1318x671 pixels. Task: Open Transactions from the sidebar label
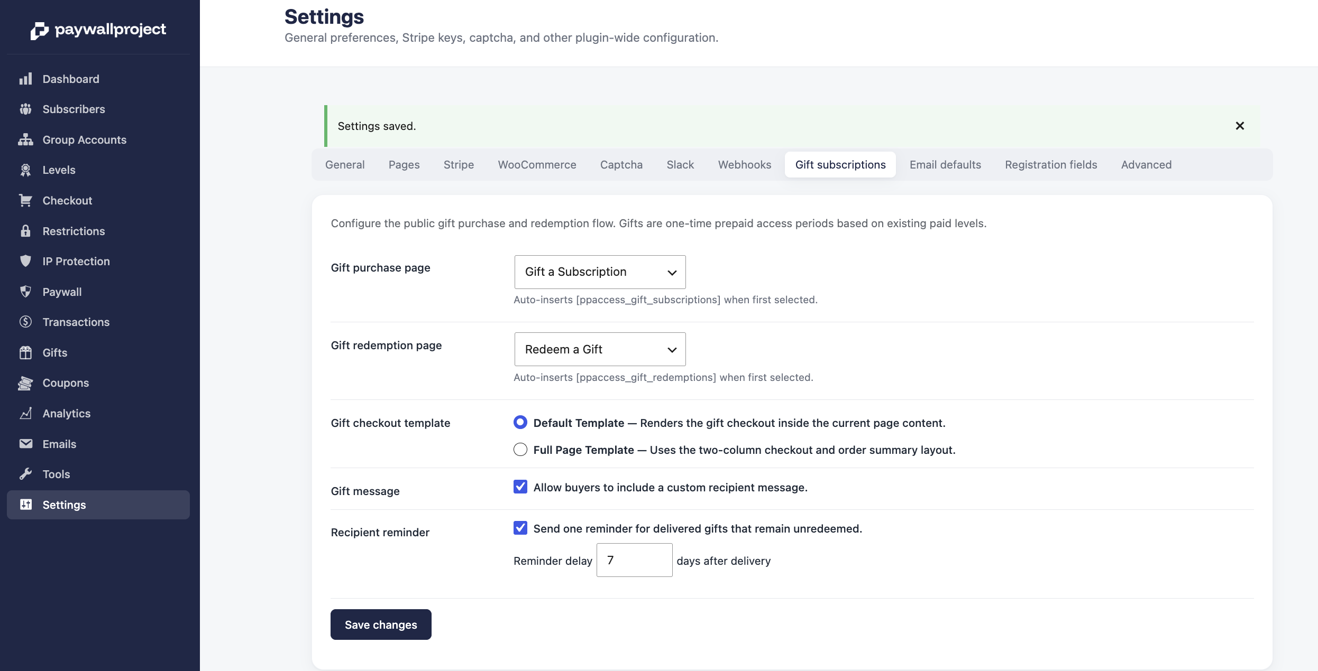[76, 322]
